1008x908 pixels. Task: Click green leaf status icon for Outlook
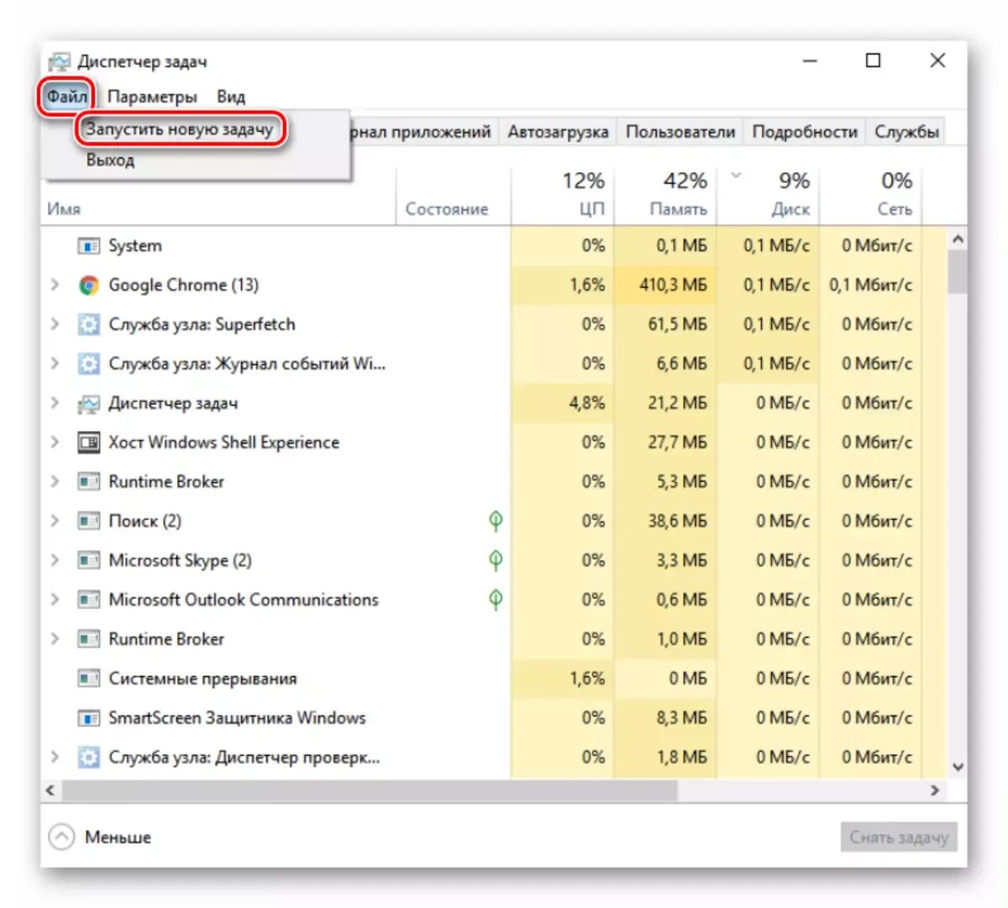tap(496, 600)
